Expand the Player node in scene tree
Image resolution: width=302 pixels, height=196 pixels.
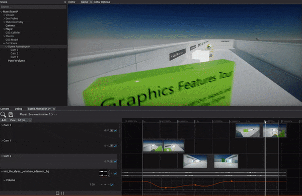pyautogui.click(x=4, y=29)
